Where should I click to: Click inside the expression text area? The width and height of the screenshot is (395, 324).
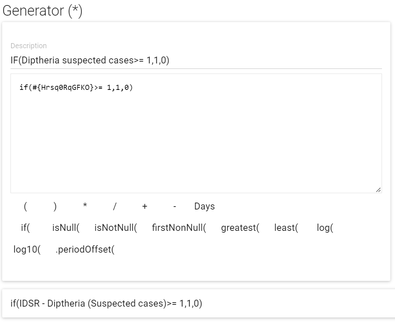tap(196, 133)
